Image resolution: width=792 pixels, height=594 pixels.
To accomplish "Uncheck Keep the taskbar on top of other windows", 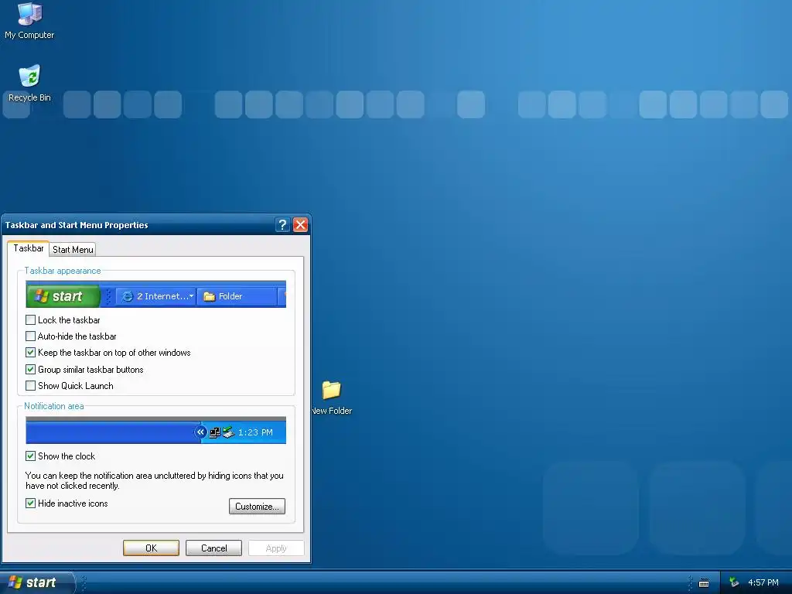I will coord(30,353).
